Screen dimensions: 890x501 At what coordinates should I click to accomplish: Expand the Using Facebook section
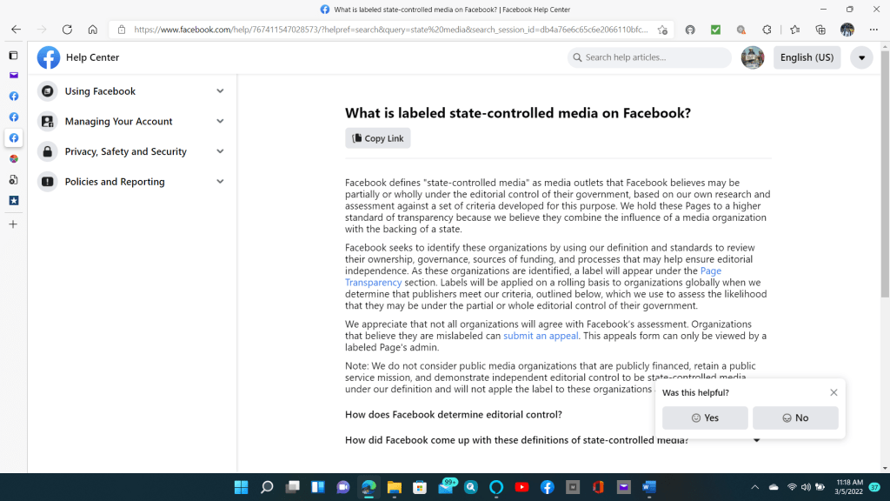tap(132, 91)
